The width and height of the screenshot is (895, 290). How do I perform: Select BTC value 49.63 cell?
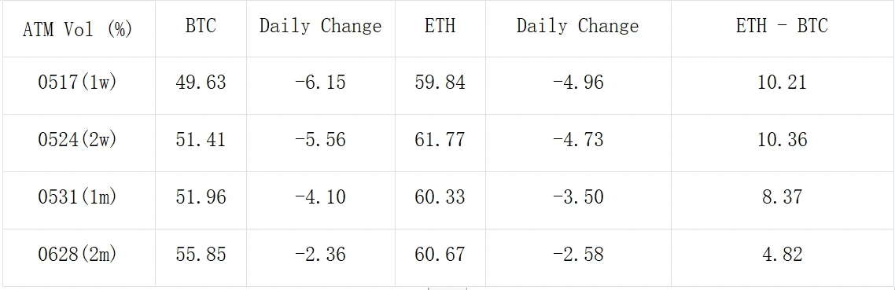201,86
